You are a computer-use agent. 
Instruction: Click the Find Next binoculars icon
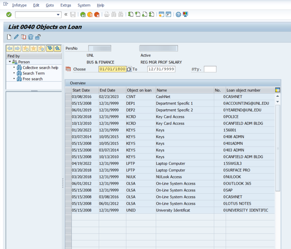point(121,14)
